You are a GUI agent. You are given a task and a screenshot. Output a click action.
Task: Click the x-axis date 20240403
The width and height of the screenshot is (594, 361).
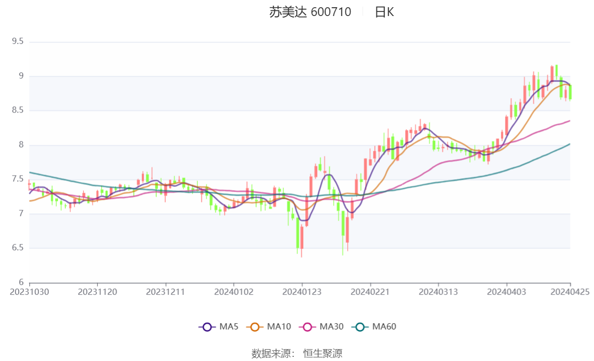coord(507,292)
